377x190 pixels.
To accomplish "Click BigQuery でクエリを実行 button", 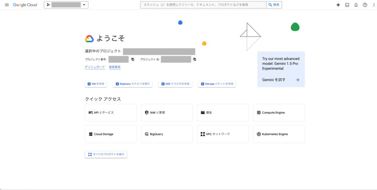I will (x=133, y=84).
